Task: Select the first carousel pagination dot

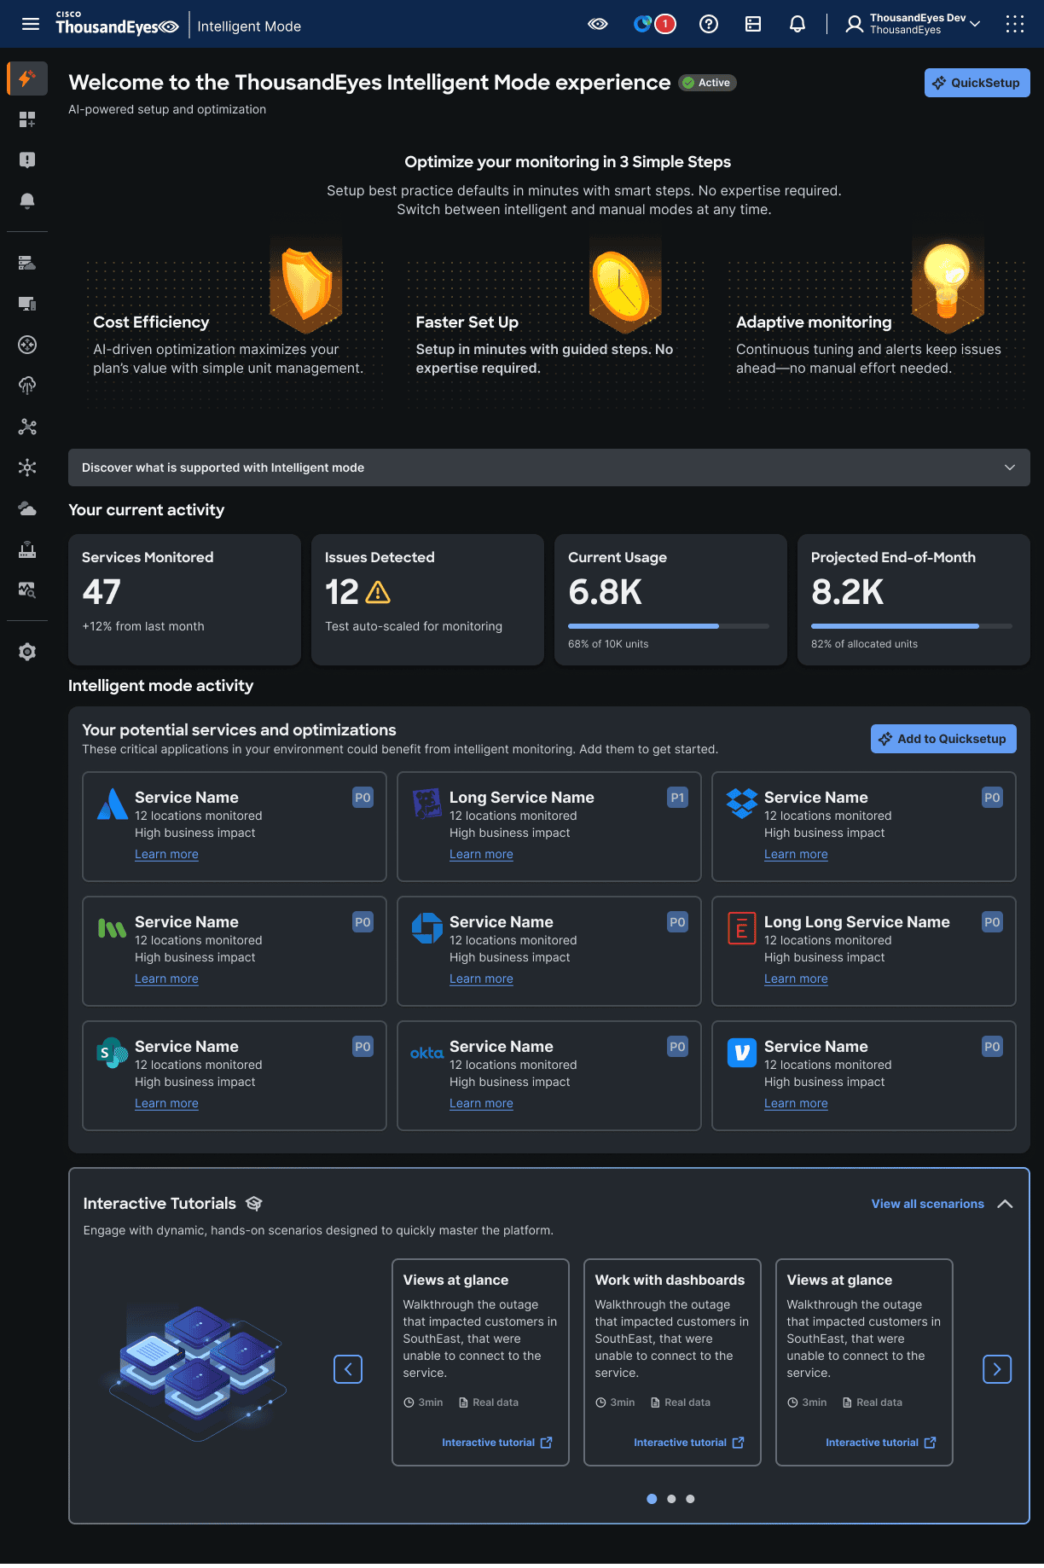Action: click(652, 1499)
